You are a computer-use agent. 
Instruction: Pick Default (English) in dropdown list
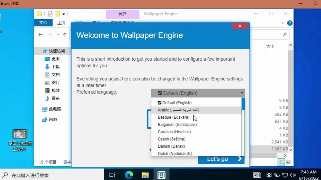(x=196, y=103)
